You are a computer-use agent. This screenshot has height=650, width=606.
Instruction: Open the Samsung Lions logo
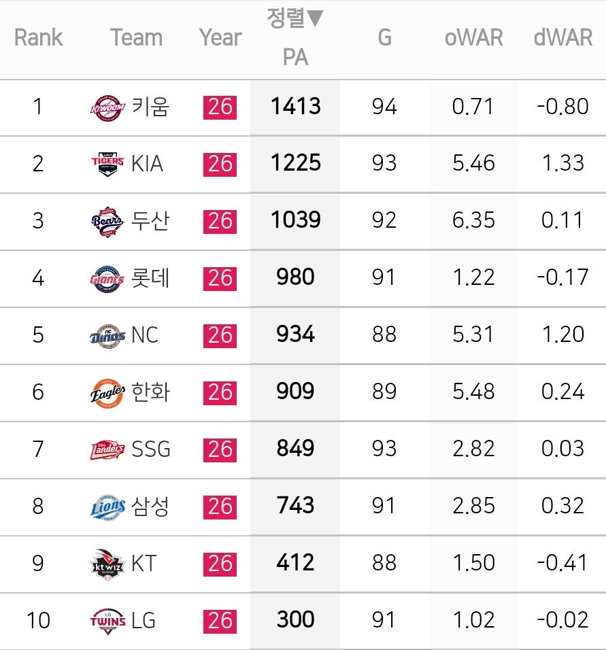click(x=107, y=507)
